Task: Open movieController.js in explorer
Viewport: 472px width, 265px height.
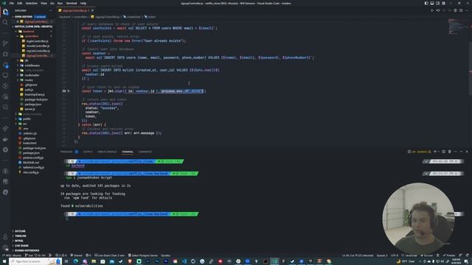Action: coord(38,46)
